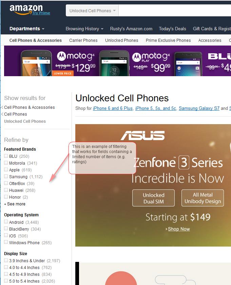The image size is (231, 285).
Task: Expand the Departments menu
Action: click(27, 29)
